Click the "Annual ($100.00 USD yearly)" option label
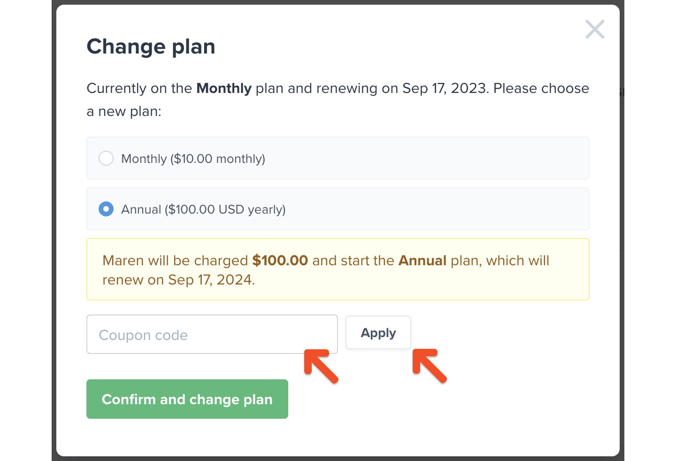Screen dimensions: 676x461 [x=203, y=209]
